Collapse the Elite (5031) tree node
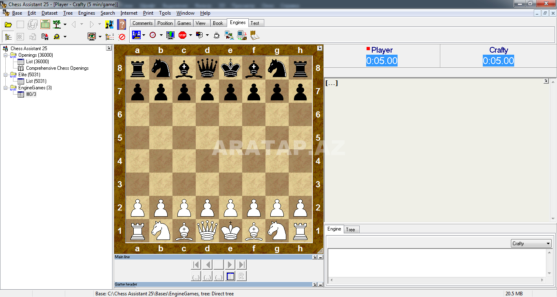Viewport: 557px width, 297px height. [x=5, y=75]
